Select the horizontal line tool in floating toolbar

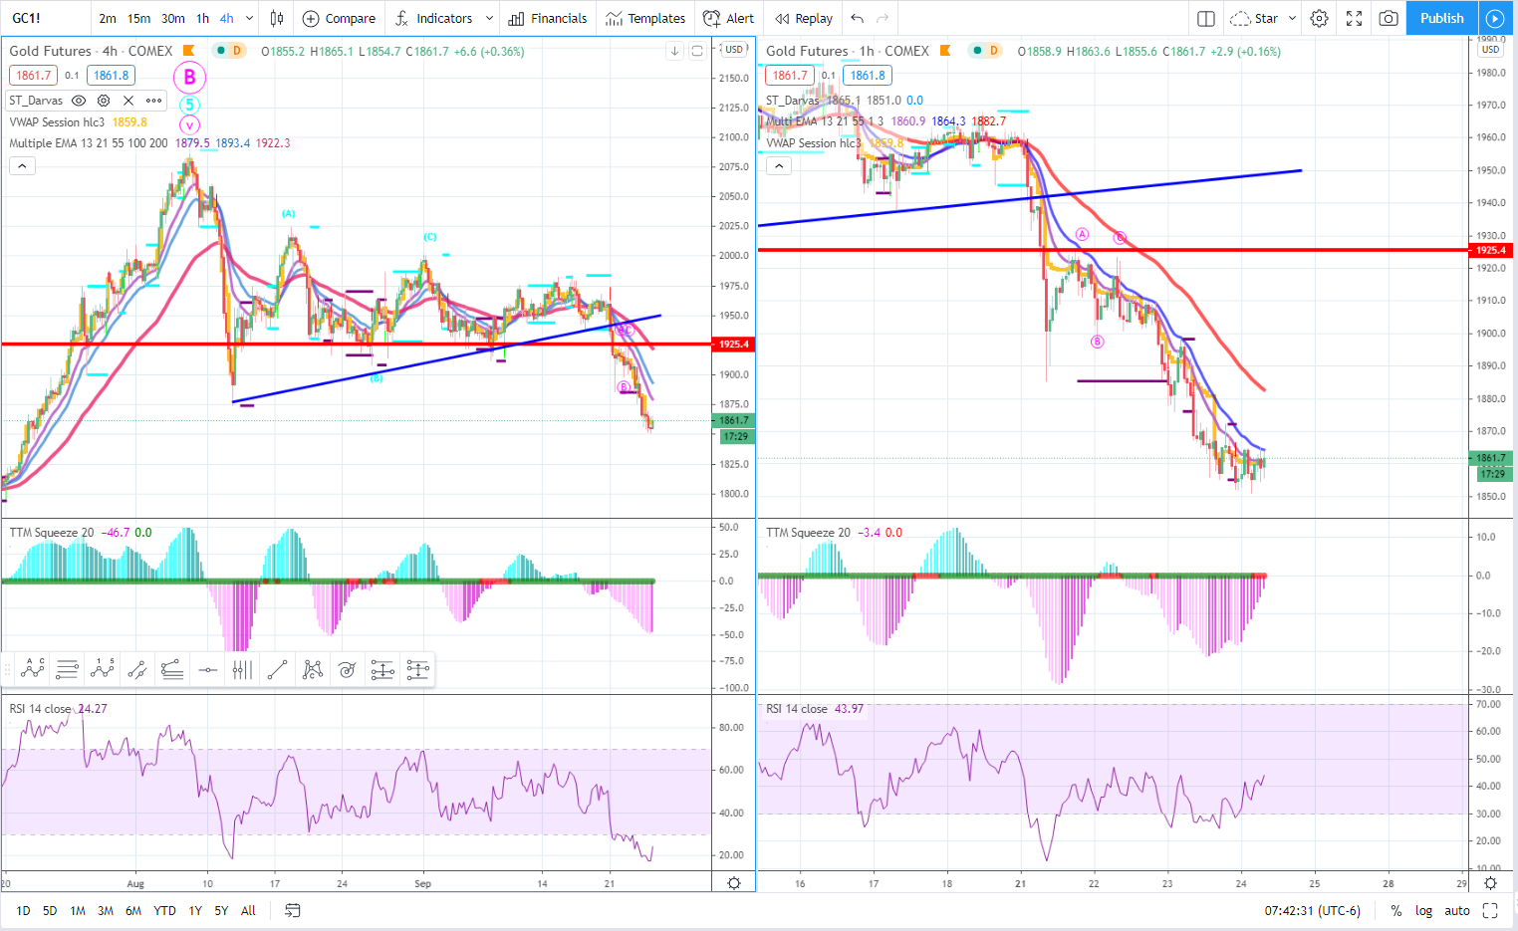[207, 670]
